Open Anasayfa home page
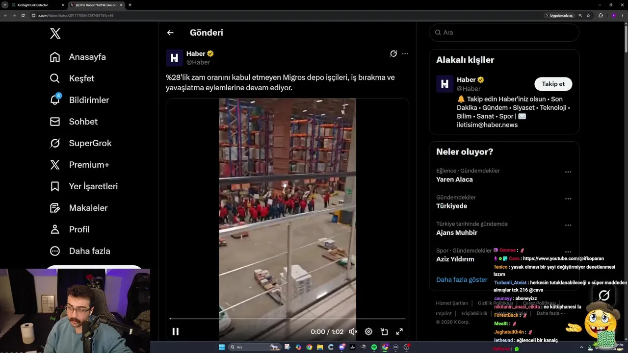Viewport: 628px width, 353px height. coord(78,57)
